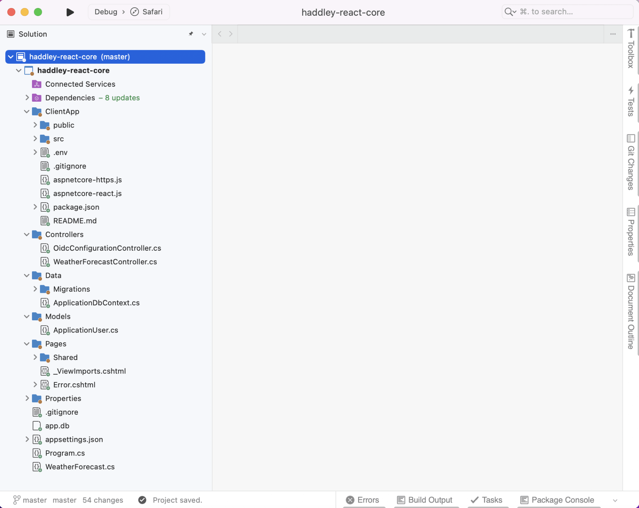The width and height of the screenshot is (639, 508).
Task: Open the Git Changes side panel
Action: pyautogui.click(x=631, y=162)
